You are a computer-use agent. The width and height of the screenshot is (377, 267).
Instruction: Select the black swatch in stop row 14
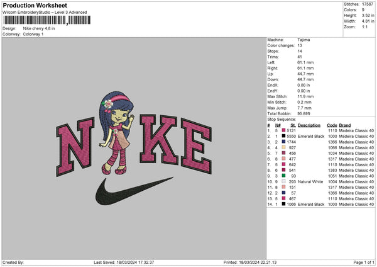click(x=284, y=204)
